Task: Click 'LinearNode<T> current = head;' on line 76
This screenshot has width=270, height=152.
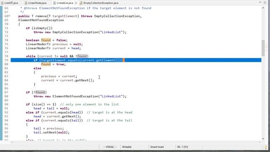Action: click(x=54, y=48)
